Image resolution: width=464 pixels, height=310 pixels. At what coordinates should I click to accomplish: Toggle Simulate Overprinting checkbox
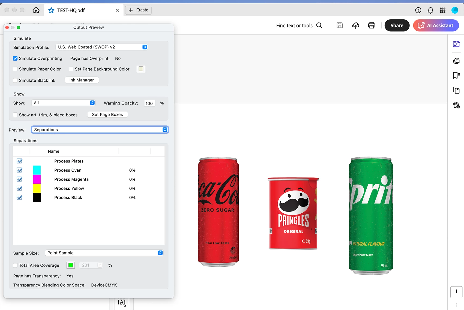coord(15,59)
